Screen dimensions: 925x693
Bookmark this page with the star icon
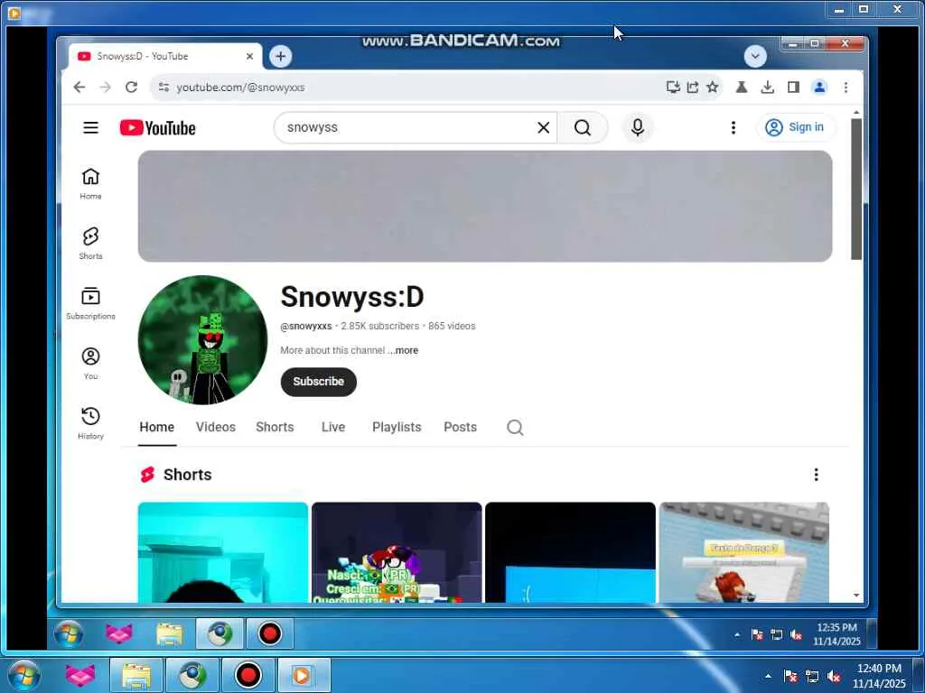click(713, 88)
